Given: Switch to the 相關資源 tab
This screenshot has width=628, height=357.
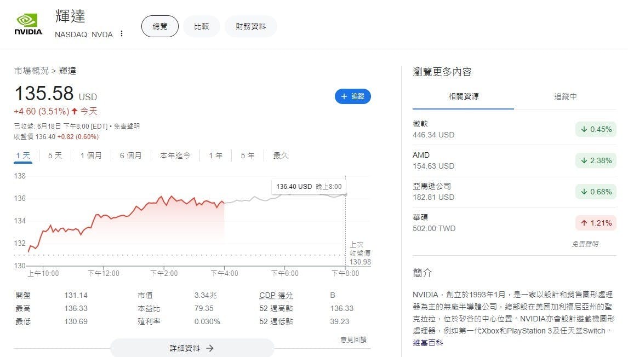Looking at the screenshot, I should click(464, 96).
